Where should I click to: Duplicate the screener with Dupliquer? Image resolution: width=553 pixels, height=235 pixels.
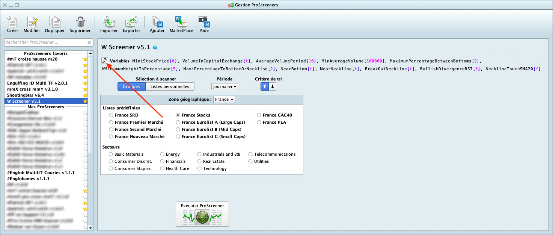tap(55, 24)
